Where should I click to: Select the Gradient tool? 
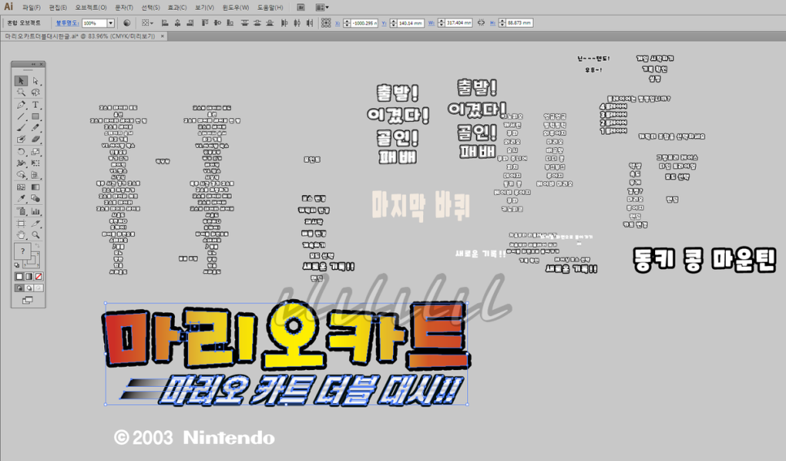click(36, 187)
